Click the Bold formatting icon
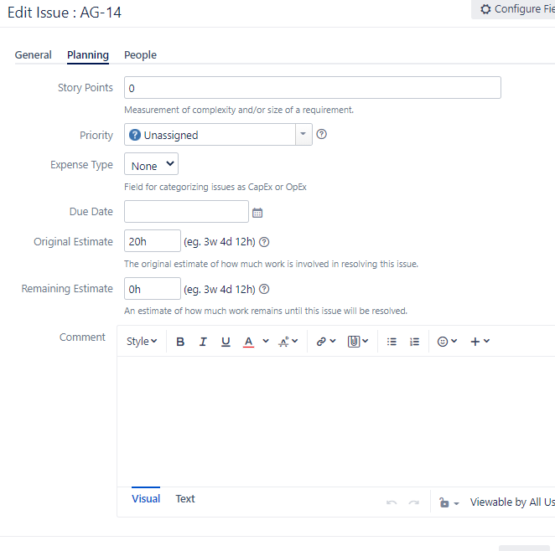Viewport: 555px width, 551px height. point(180,342)
